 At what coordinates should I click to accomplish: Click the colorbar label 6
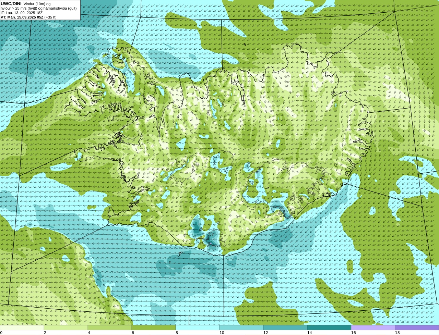coord(133,333)
